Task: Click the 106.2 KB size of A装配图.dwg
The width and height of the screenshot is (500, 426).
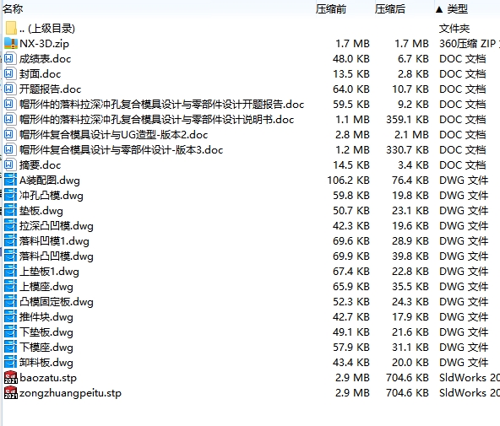Action: [348, 181]
